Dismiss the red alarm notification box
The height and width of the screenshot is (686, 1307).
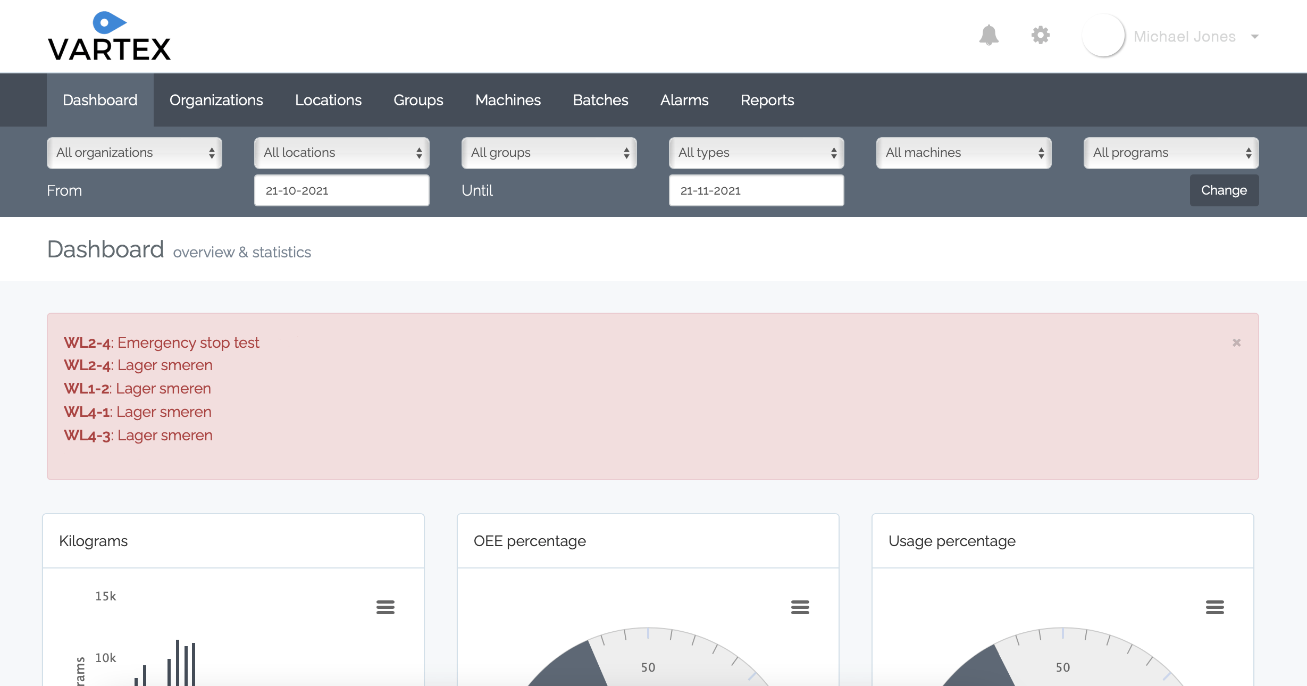tap(1236, 343)
